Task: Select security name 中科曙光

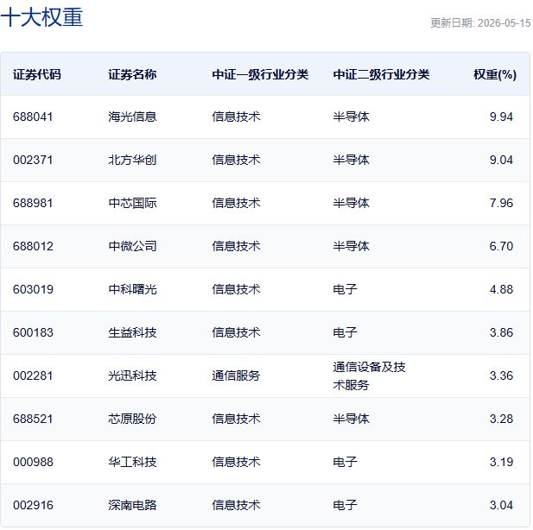Action: pos(132,289)
